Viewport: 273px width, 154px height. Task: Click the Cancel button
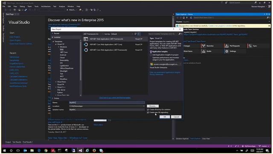pyautogui.click(x=176, y=117)
